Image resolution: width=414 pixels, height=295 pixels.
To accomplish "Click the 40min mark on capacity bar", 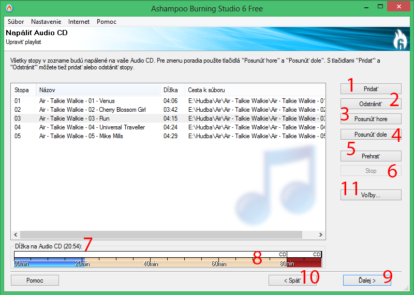I will tap(151, 263).
